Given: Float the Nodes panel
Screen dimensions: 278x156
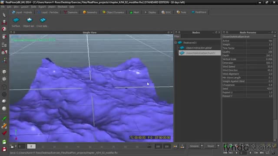Looking at the screenshot, I should point(216,32).
